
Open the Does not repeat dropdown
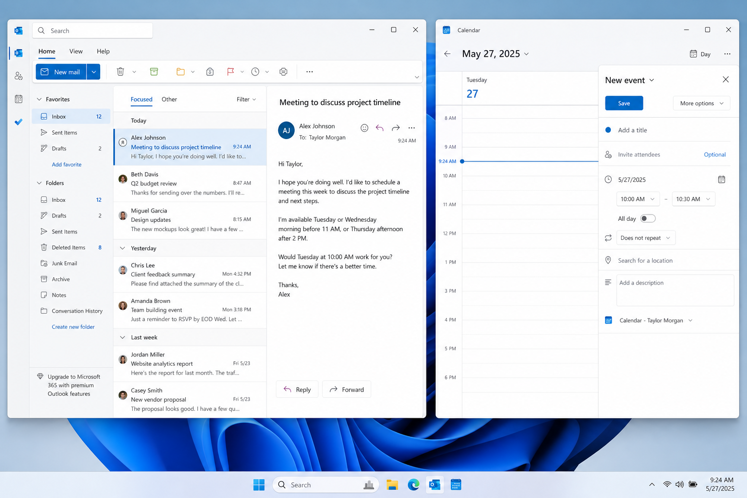(x=646, y=238)
